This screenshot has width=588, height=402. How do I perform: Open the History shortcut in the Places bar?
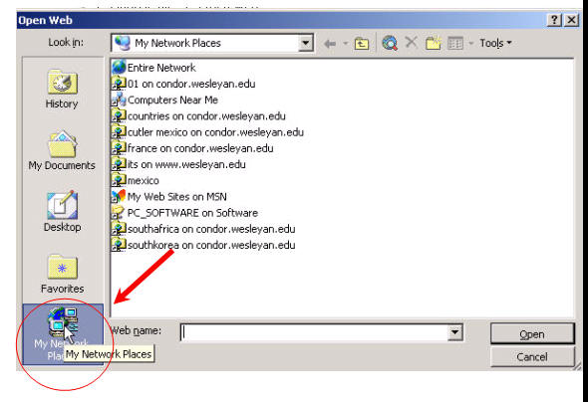click(62, 90)
